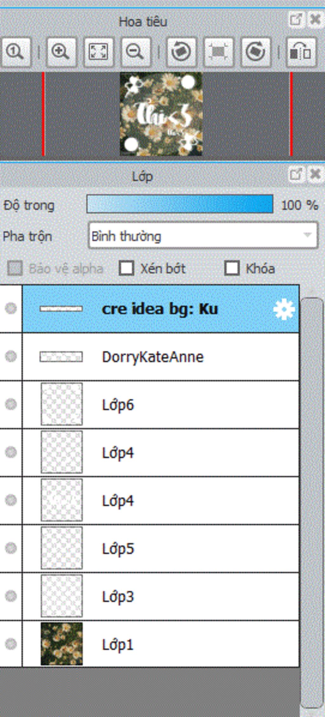
Task: Zoom out of the navigator view
Action: [136, 52]
